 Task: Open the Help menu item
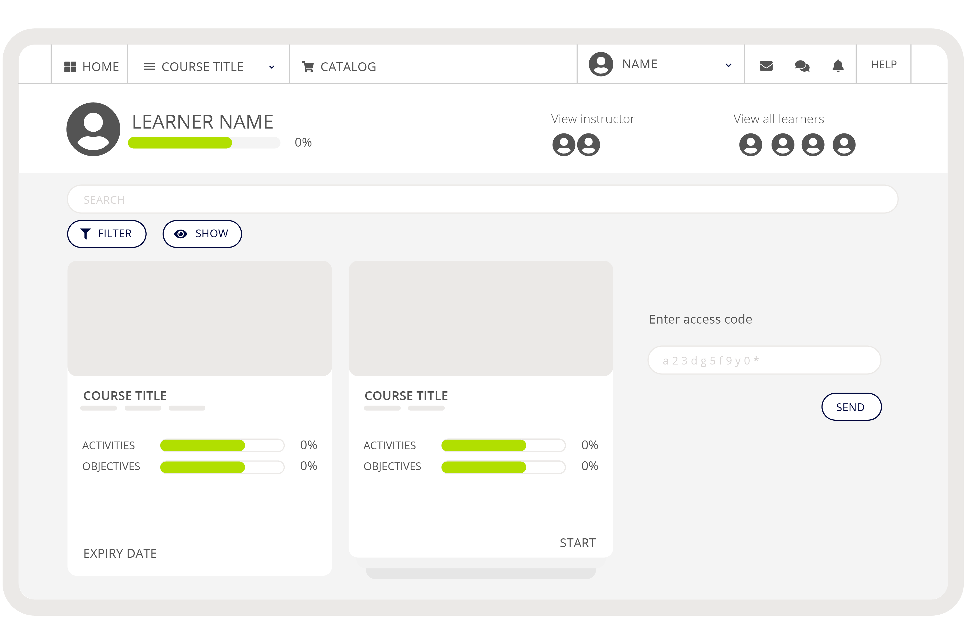coord(884,64)
